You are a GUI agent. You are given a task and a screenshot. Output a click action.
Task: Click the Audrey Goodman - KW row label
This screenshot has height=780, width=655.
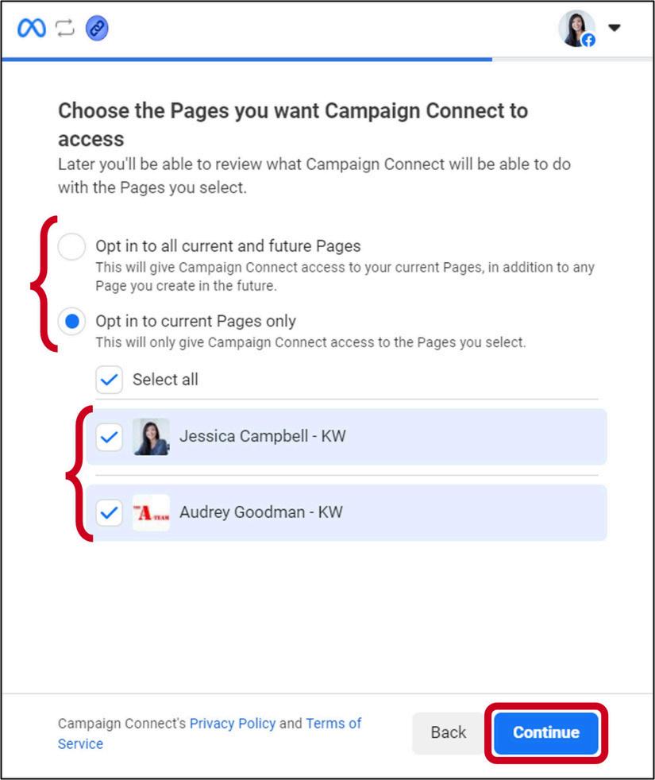click(x=260, y=512)
